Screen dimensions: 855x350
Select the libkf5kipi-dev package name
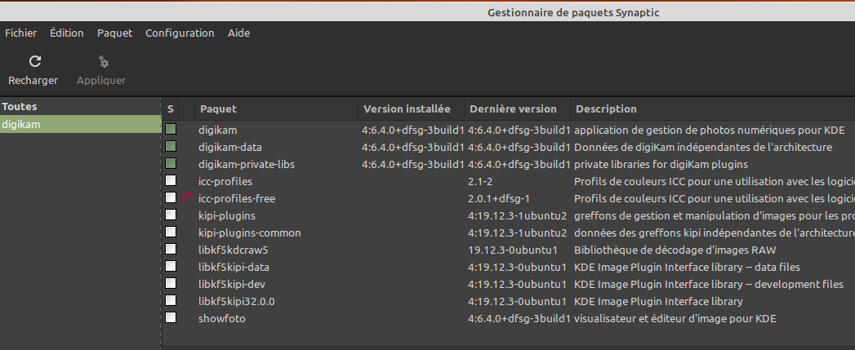[x=232, y=284]
